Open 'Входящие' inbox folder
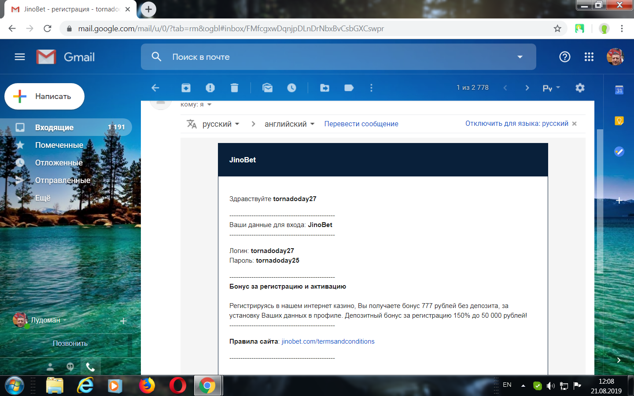Viewport: 634px width, 396px height. (x=66, y=127)
